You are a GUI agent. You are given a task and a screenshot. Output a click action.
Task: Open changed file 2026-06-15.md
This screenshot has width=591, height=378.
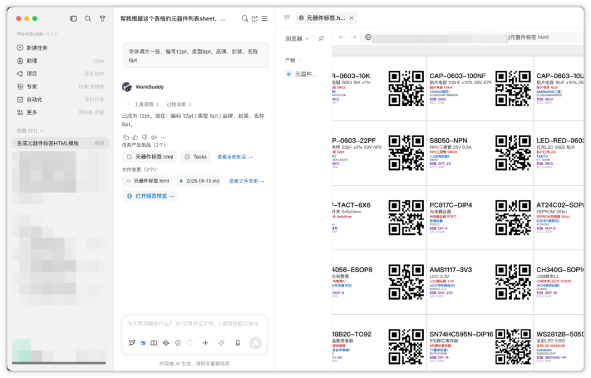click(199, 181)
